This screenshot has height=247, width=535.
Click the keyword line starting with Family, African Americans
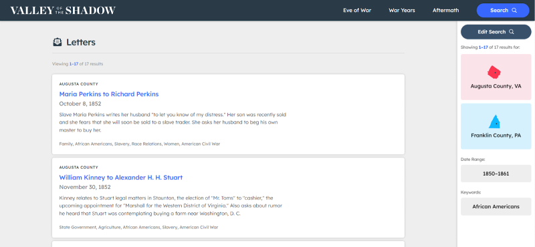pos(140,144)
